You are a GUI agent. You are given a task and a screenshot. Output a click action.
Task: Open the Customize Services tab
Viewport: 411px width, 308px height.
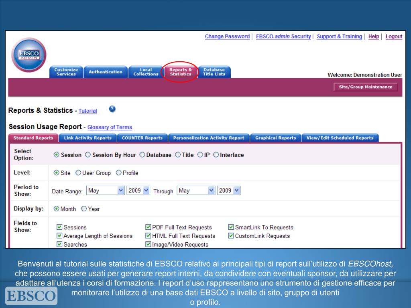(x=66, y=72)
